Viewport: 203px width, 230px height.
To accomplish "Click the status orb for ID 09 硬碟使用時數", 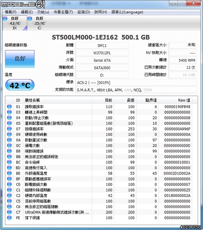I will click(x=9, y=134).
